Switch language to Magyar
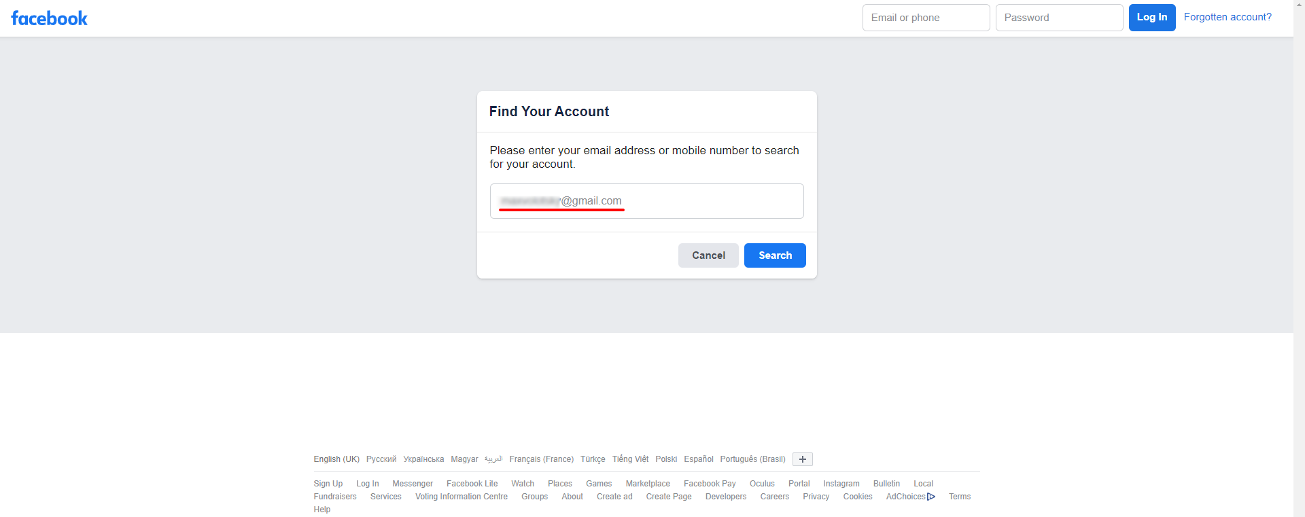 pos(464,459)
